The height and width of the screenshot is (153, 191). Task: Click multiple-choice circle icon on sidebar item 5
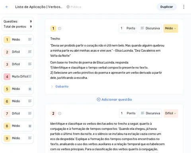(x=30, y=89)
